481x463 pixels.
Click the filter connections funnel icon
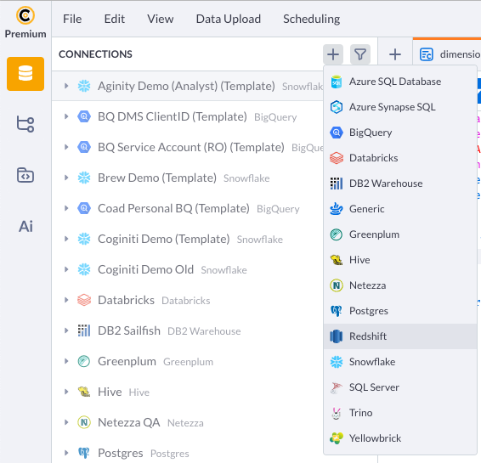tap(360, 54)
